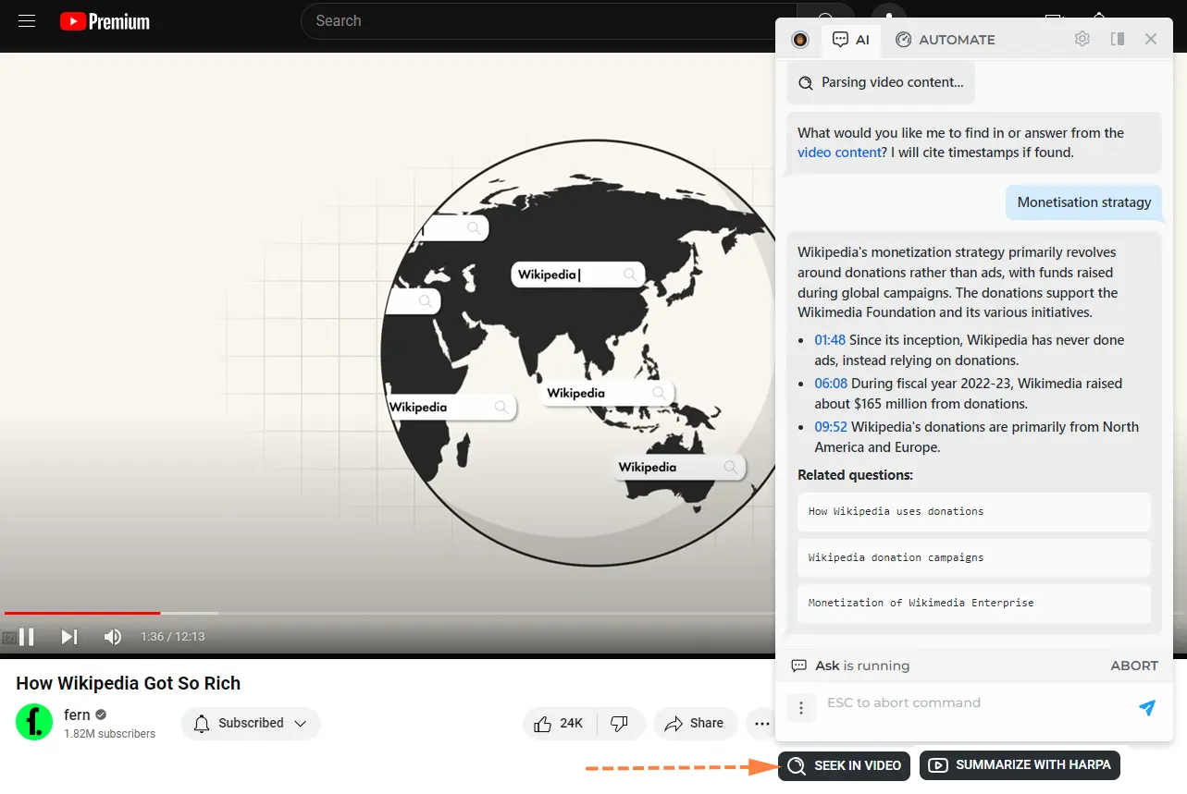Image resolution: width=1187 pixels, height=794 pixels.
Task: Open the fern channel name
Action: (78, 715)
